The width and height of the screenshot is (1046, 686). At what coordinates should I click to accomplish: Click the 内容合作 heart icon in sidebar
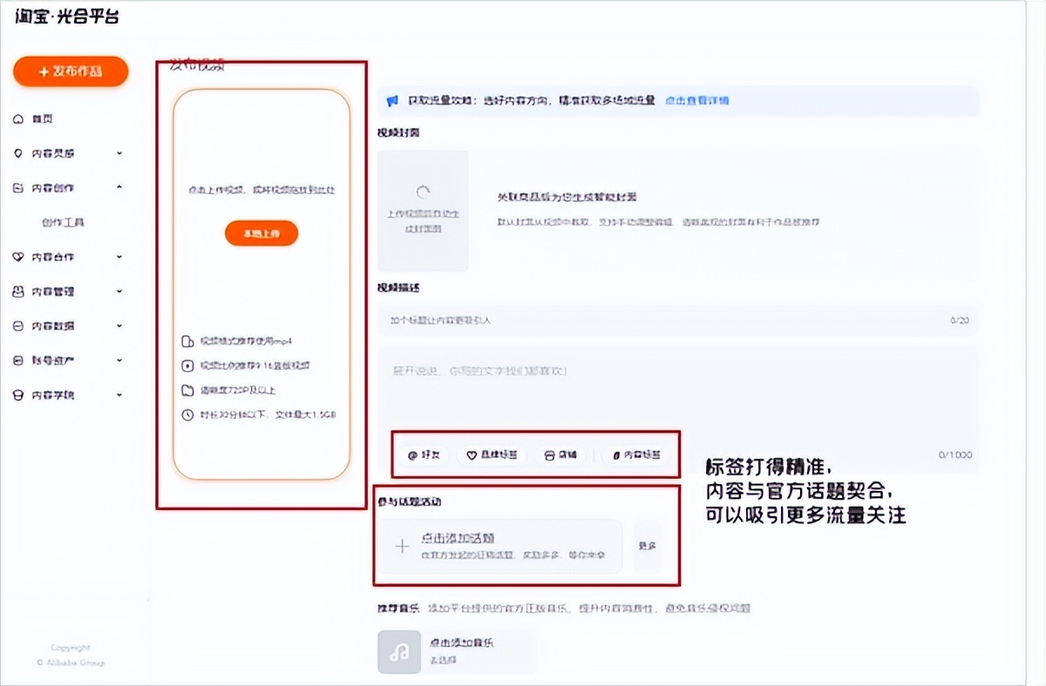coord(19,257)
